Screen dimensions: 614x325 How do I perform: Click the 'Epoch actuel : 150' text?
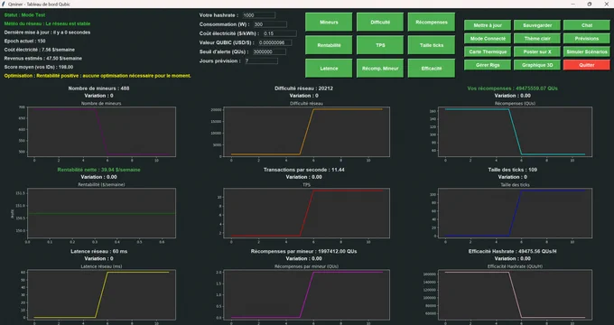pos(25,41)
